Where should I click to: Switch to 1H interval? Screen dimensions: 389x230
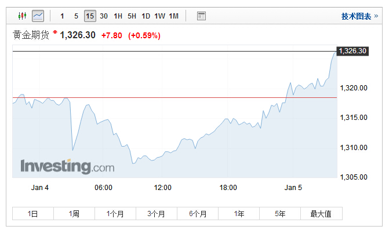click(x=118, y=16)
